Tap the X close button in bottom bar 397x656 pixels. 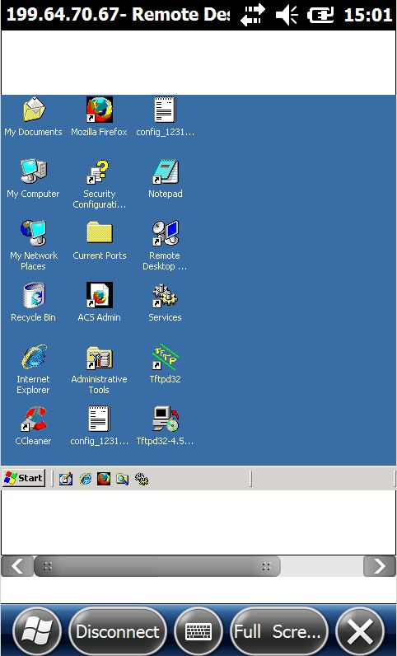point(360,632)
